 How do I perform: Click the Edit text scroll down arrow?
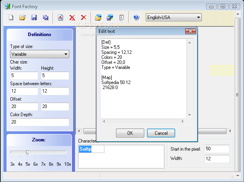[189, 115]
